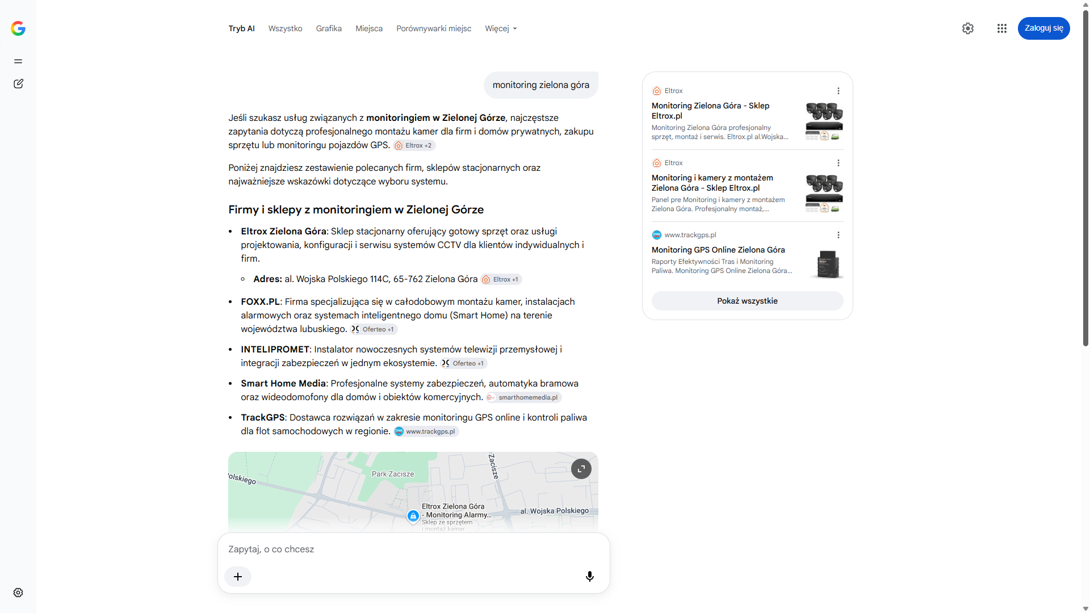Open the Eltrox +2 source chip
This screenshot has width=1090, height=613.
pyautogui.click(x=414, y=145)
